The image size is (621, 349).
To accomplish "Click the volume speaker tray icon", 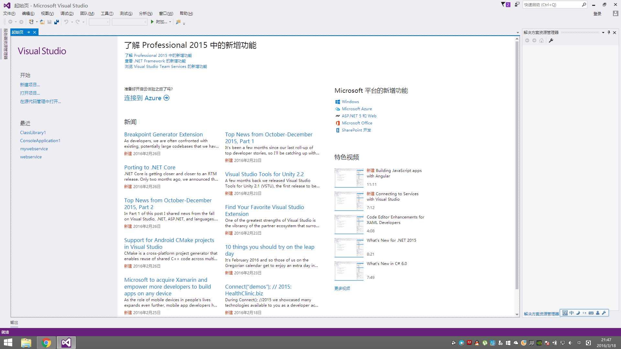I will (570, 343).
